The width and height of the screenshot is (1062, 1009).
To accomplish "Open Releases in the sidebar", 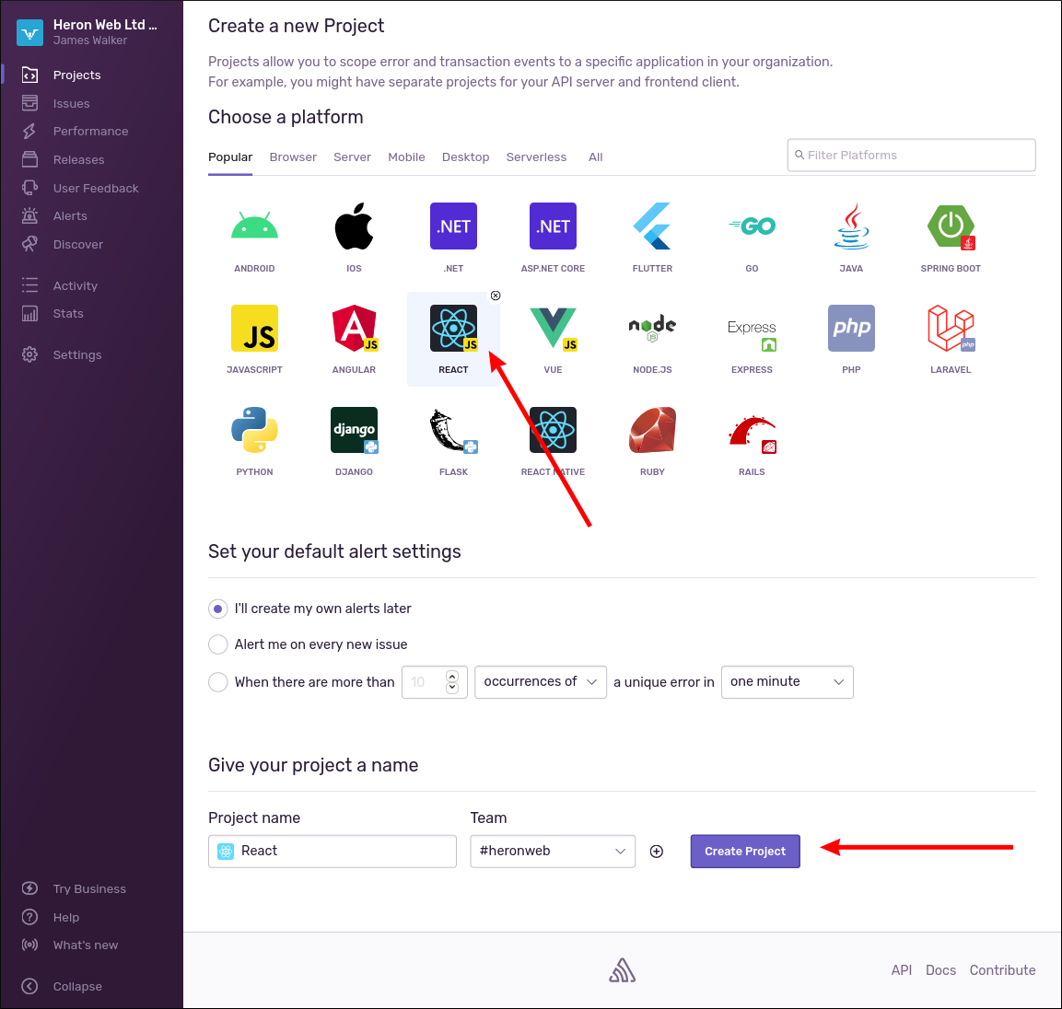I will [78, 160].
